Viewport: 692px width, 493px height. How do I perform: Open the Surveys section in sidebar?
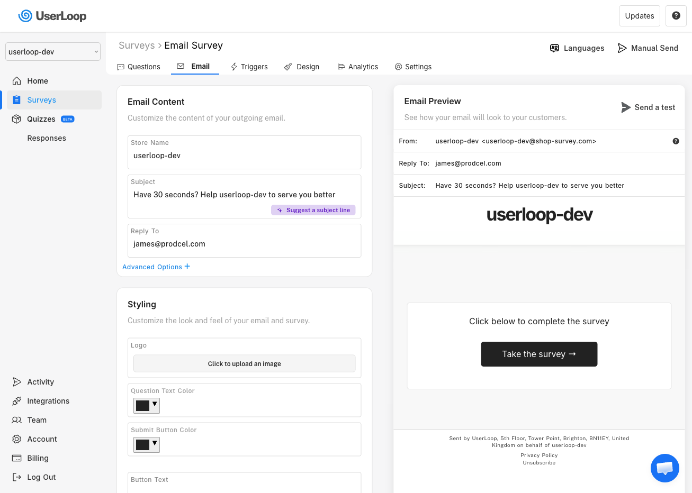41,99
